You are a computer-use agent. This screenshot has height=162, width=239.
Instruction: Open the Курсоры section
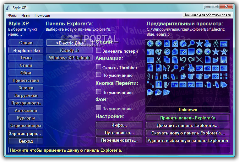point(26,118)
